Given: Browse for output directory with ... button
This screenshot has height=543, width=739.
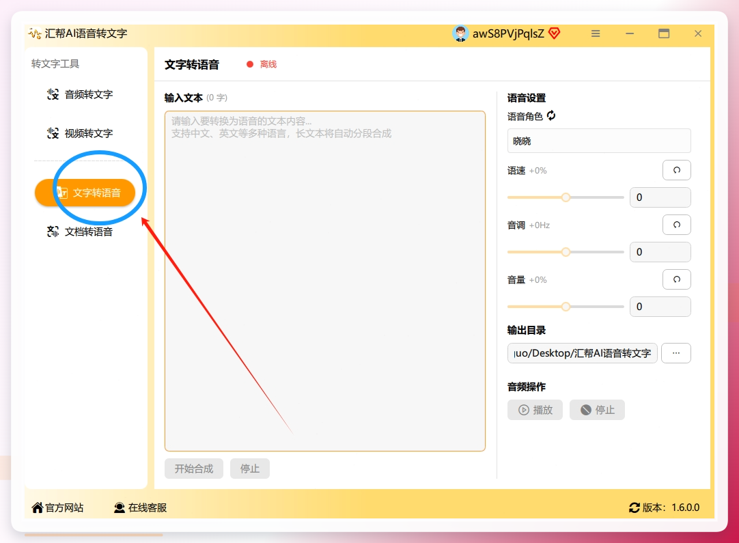Looking at the screenshot, I should coord(676,353).
